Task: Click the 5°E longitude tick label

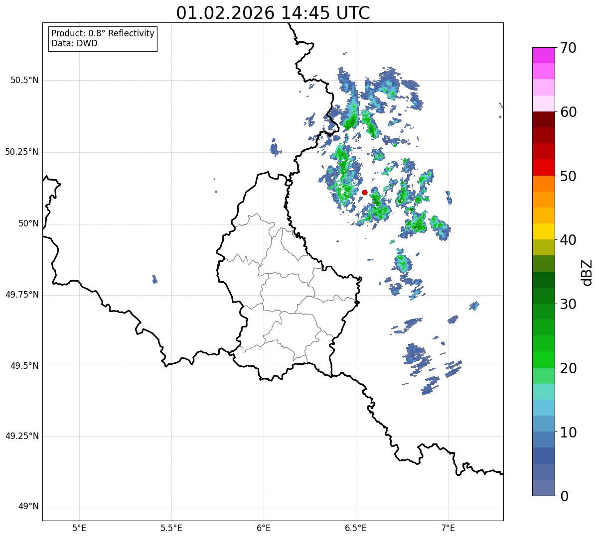Action: tap(79, 528)
